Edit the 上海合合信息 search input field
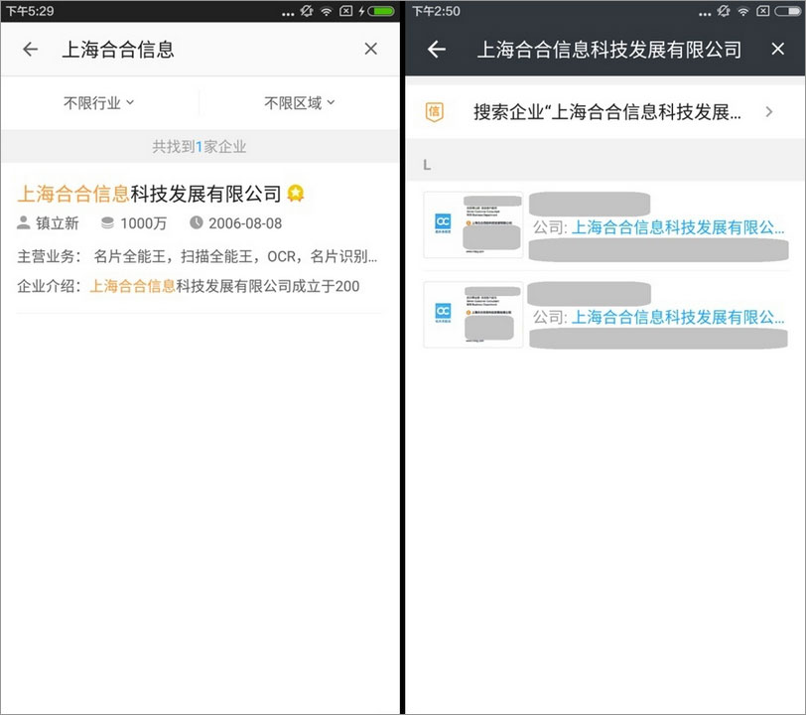 [199, 50]
